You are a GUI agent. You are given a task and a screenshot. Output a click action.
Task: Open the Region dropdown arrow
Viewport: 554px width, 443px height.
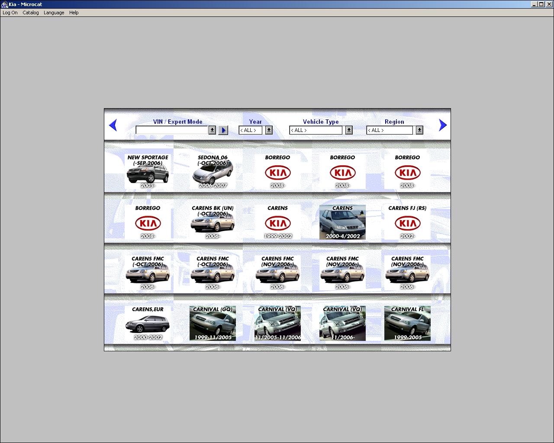[419, 130]
